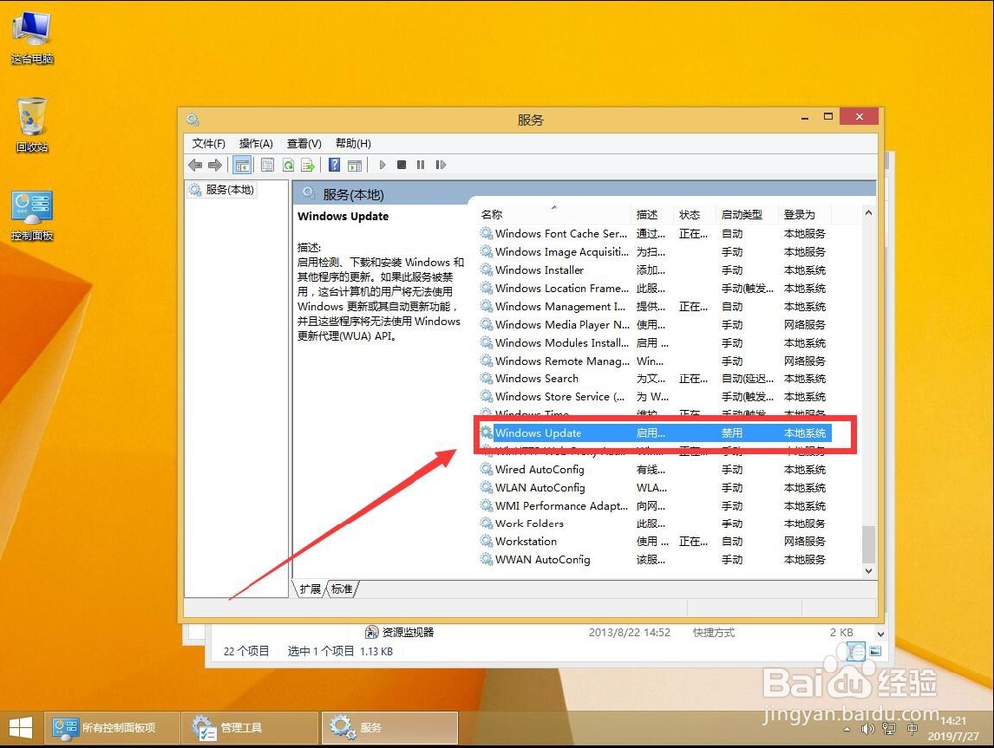Toggle the Action pane toolbar icon
Image resolution: width=994 pixels, height=748 pixels.
pyautogui.click(x=355, y=165)
